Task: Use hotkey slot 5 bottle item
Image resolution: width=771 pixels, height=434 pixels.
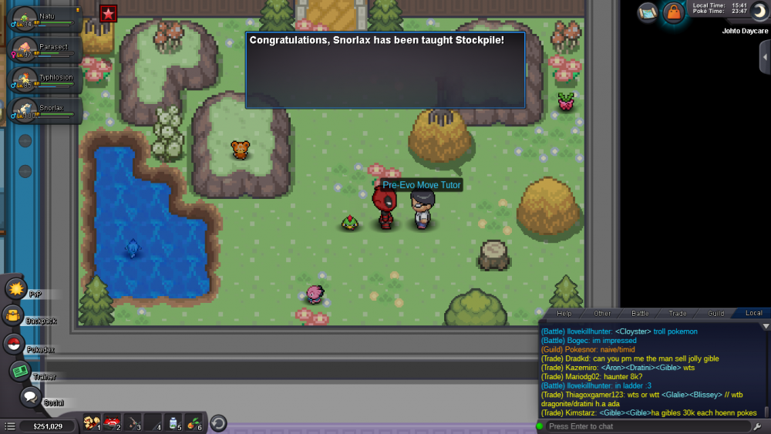Action: click(174, 422)
